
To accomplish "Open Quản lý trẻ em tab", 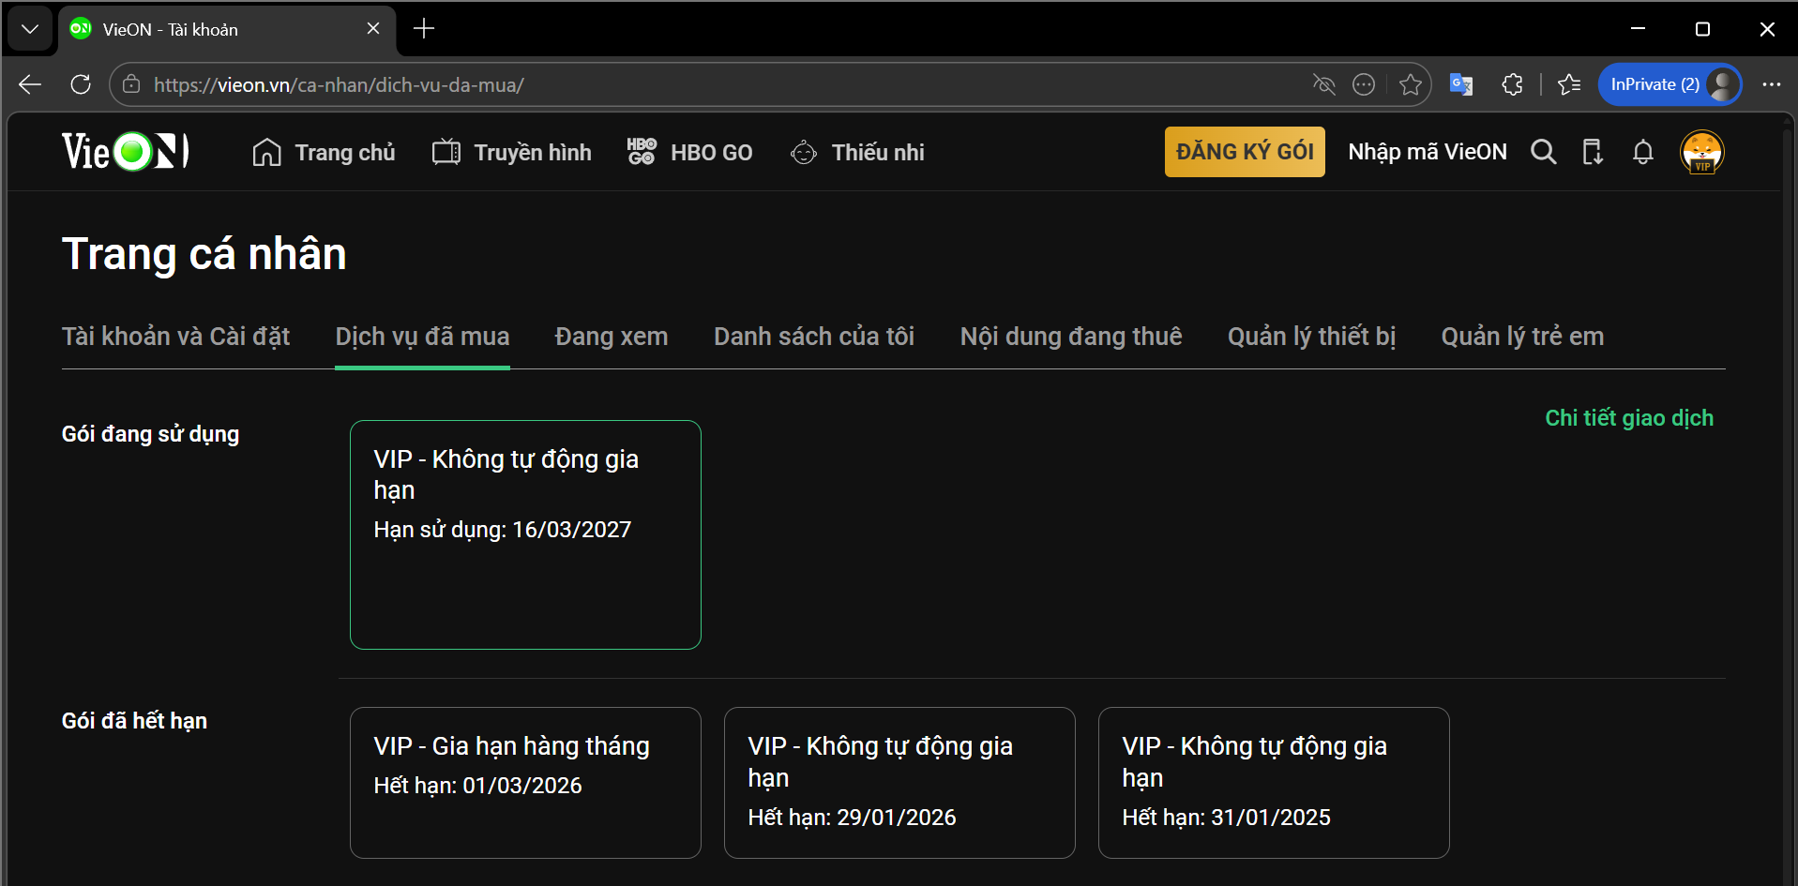I will click(x=1522, y=337).
